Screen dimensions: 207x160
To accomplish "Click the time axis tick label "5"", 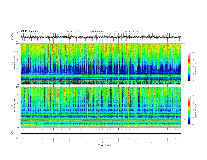I will (102, 142).
